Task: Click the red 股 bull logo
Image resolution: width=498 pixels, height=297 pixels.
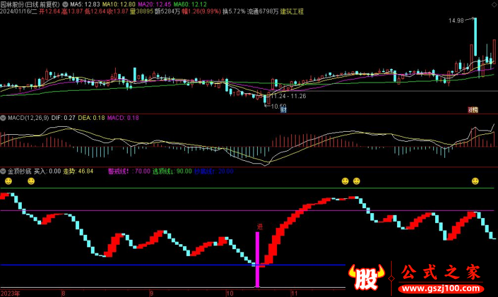Action: (x=366, y=277)
